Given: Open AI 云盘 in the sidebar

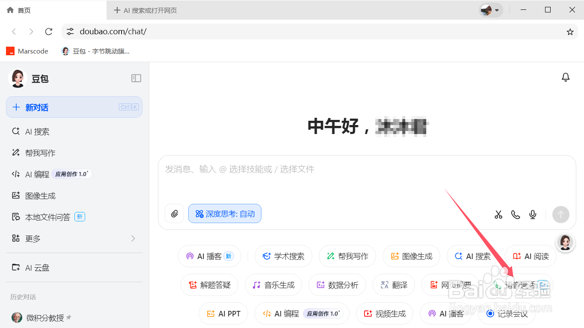Looking at the screenshot, I should coord(74,268).
